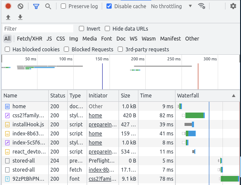
Task: Clear the network log
Action: click(20, 6)
